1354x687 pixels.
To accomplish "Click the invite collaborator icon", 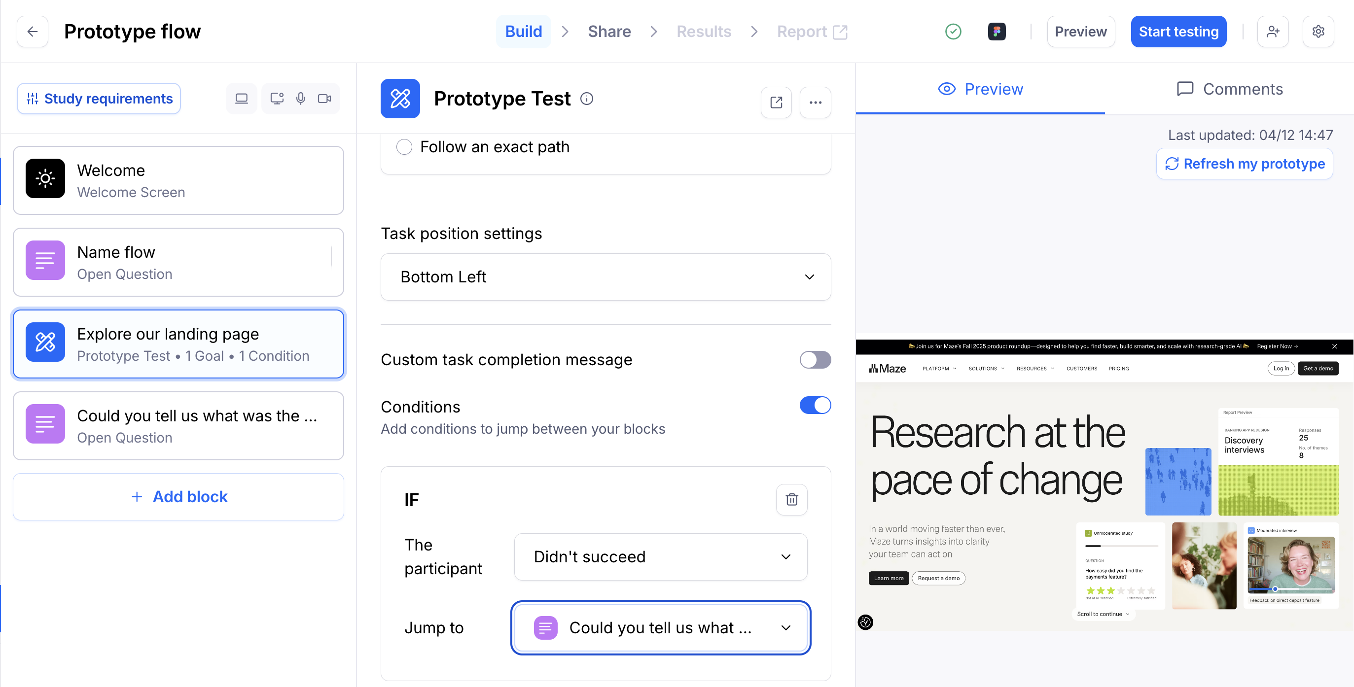I will [x=1273, y=32].
